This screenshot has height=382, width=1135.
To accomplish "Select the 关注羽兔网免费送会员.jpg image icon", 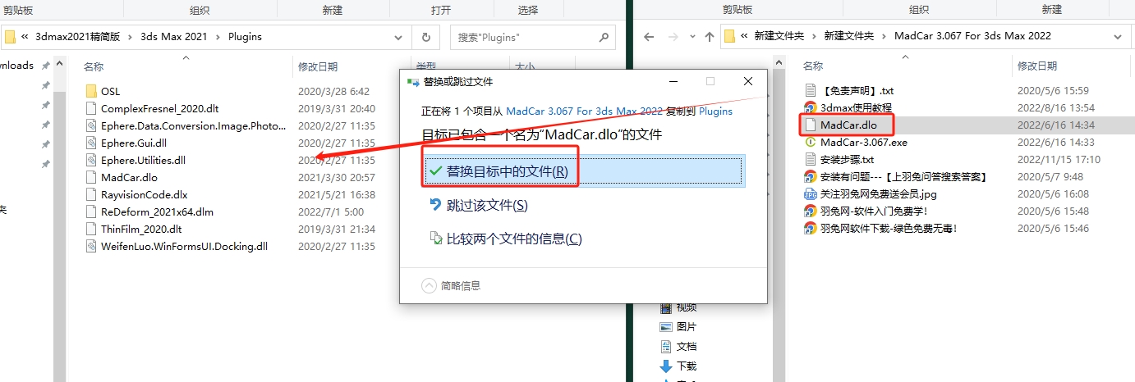I will pos(811,194).
